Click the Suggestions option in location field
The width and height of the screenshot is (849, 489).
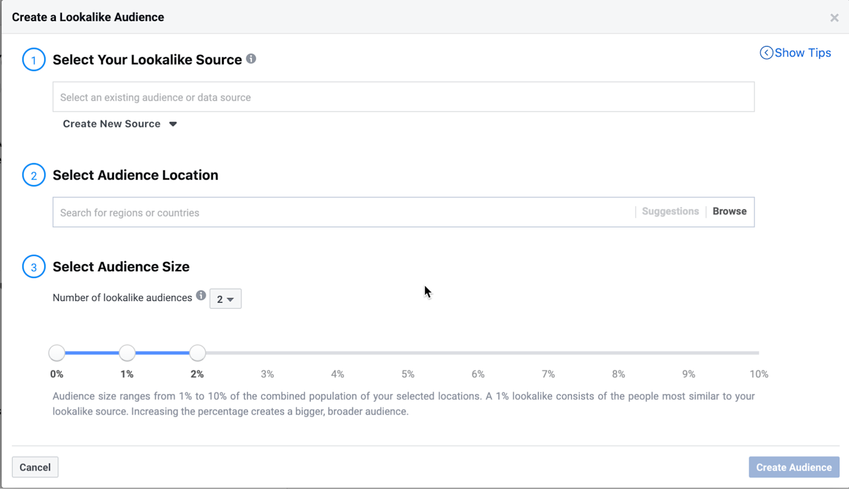pos(670,211)
